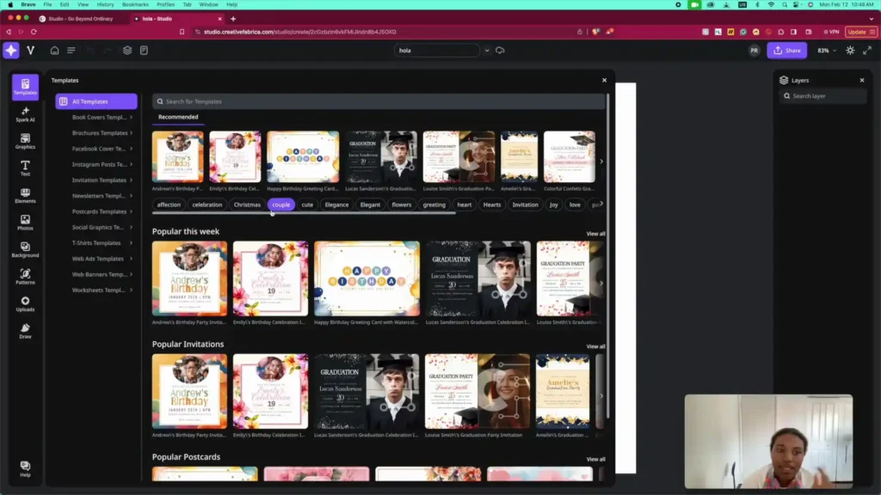Select the Graphics sidebar tool

click(25, 141)
